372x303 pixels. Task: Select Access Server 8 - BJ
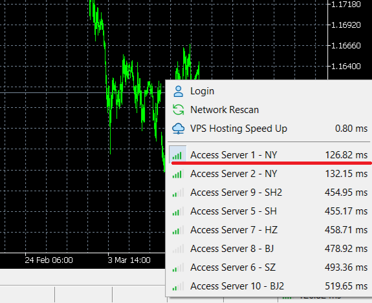[x=269, y=249]
